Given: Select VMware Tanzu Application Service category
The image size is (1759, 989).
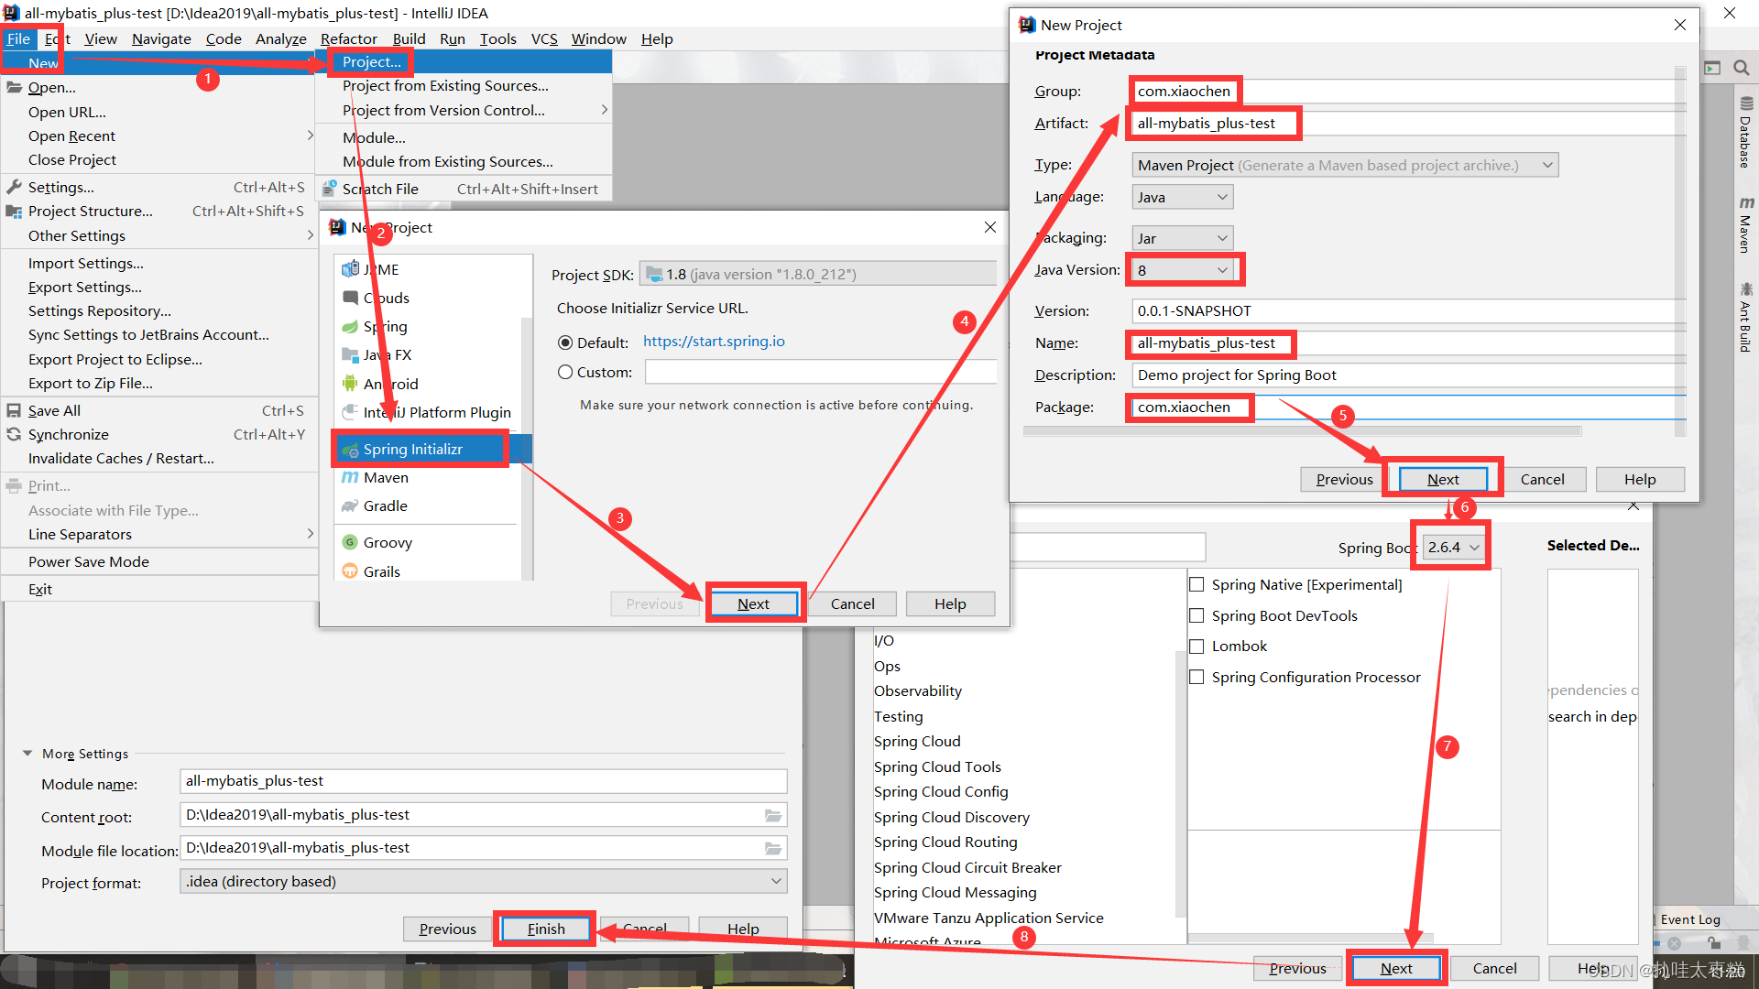Looking at the screenshot, I should [989, 918].
